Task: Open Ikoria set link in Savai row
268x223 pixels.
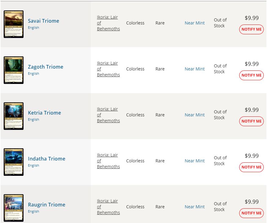Action: coord(108,23)
